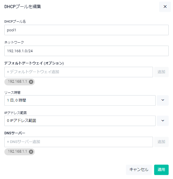Focus the DNSサーバー追加 input box

79,142
